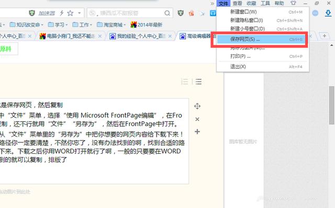Click the 加速器 button in the address bar
This screenshot has height=208, width=335.
click(x=47, y=14)
